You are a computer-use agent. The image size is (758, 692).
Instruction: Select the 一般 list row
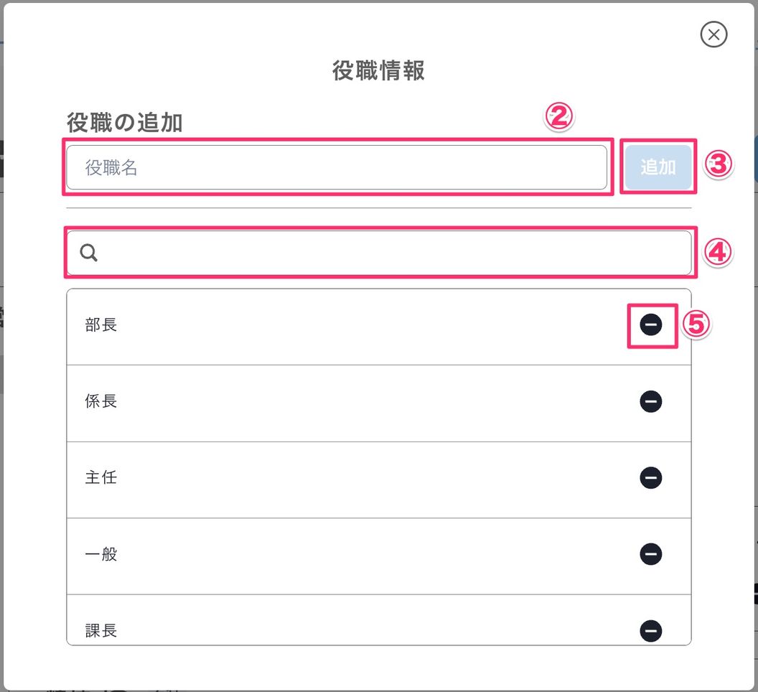click(x=379, y=556)
